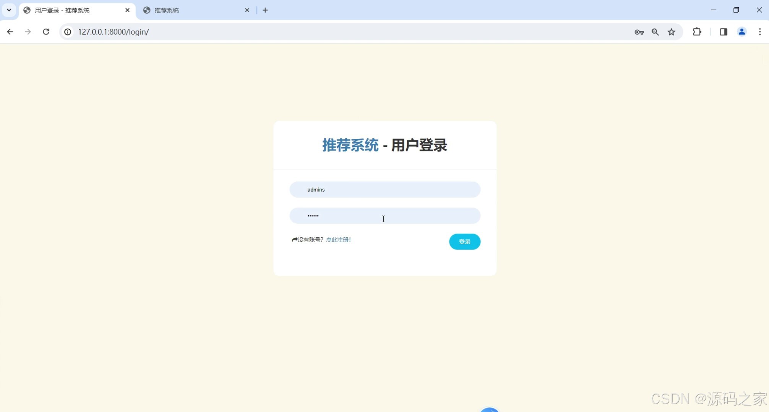Open the side panel icon
Viewport: 769px width, 412px height.
[723, 32]
